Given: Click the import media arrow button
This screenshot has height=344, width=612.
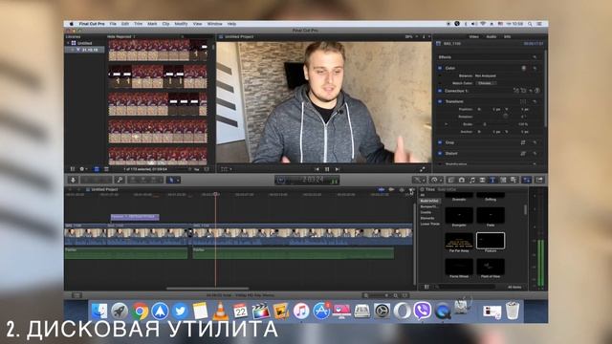Looking at the screenshot, I should [x=73, y=180].
